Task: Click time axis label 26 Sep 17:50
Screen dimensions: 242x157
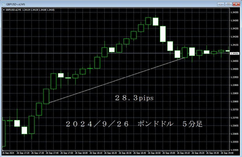Action: (x=67, y=153)
